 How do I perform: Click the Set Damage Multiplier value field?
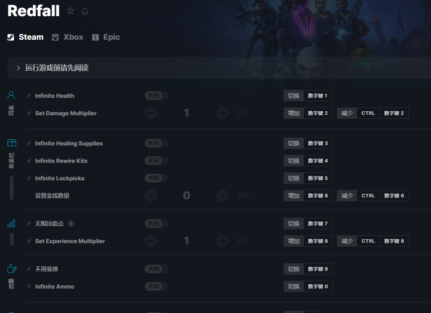tap(187, 113)
